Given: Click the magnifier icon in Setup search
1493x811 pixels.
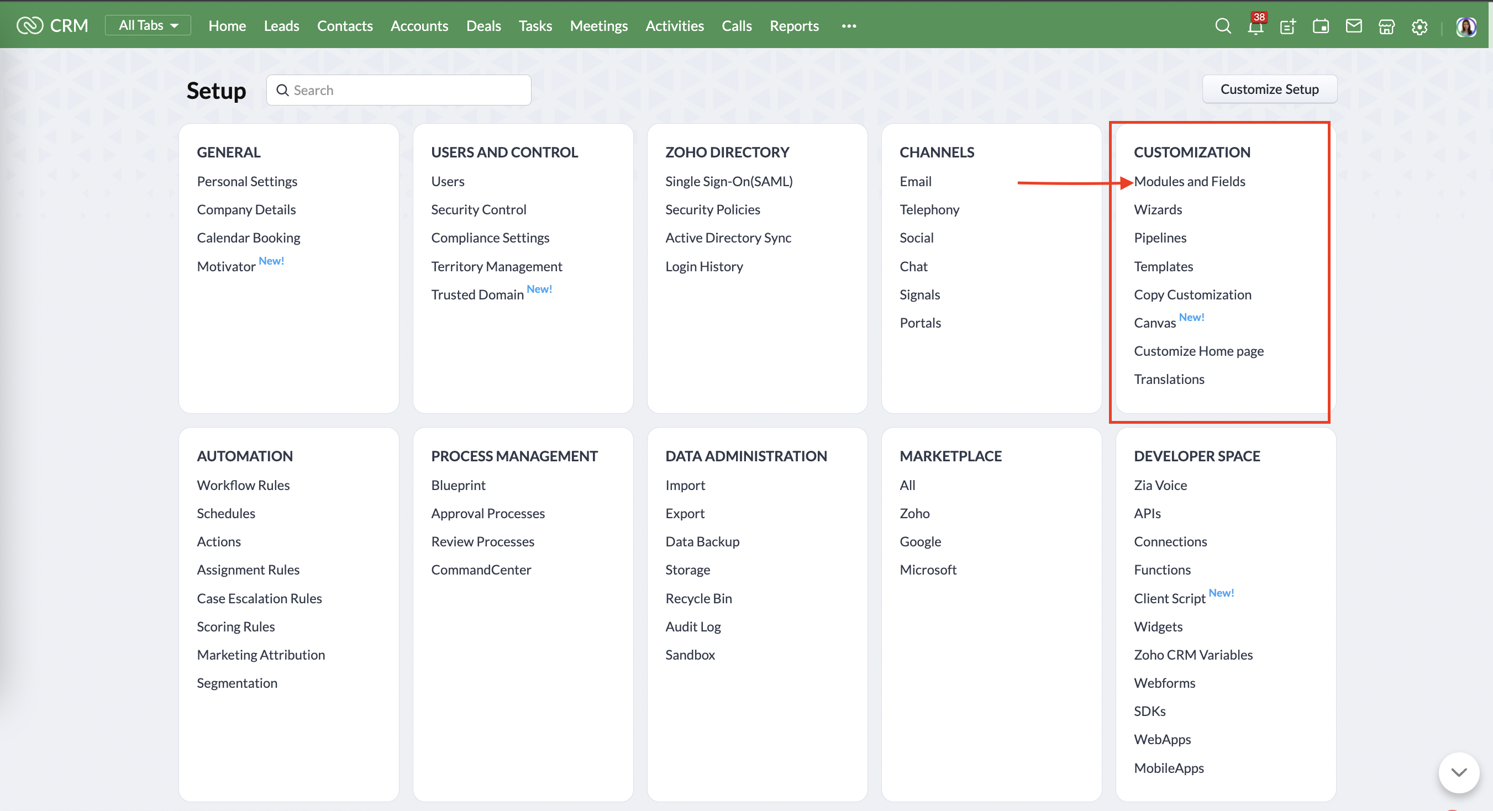Looking at the screenshot, I should [x=282, y=90].
